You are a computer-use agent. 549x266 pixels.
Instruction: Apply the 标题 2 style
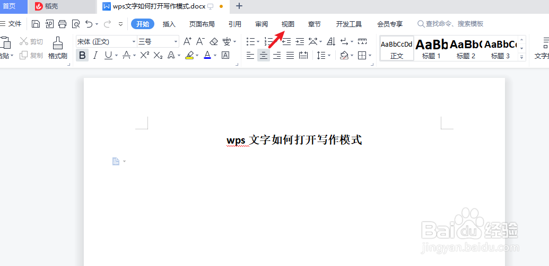(466, 48)
